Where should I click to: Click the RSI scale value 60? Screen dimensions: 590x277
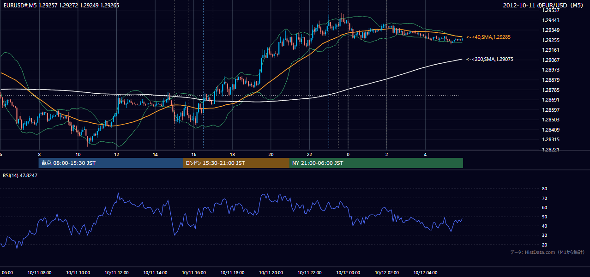(x=544, y=208)
